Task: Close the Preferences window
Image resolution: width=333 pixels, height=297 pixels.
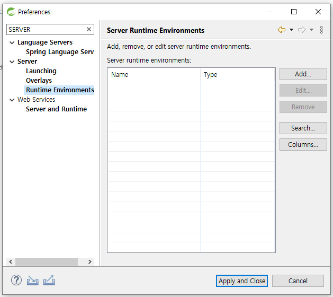Action: point(318,12)
